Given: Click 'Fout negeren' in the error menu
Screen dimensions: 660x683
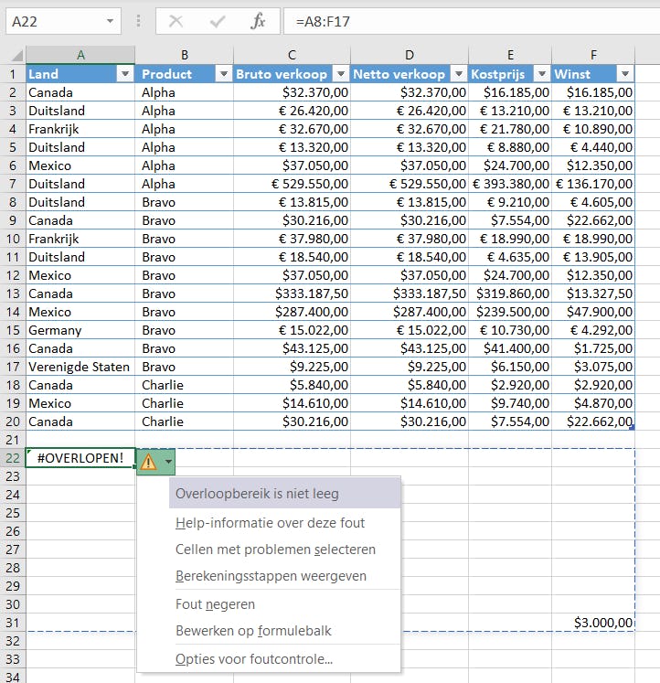Looking at the screenshot, I should point(215,603).
